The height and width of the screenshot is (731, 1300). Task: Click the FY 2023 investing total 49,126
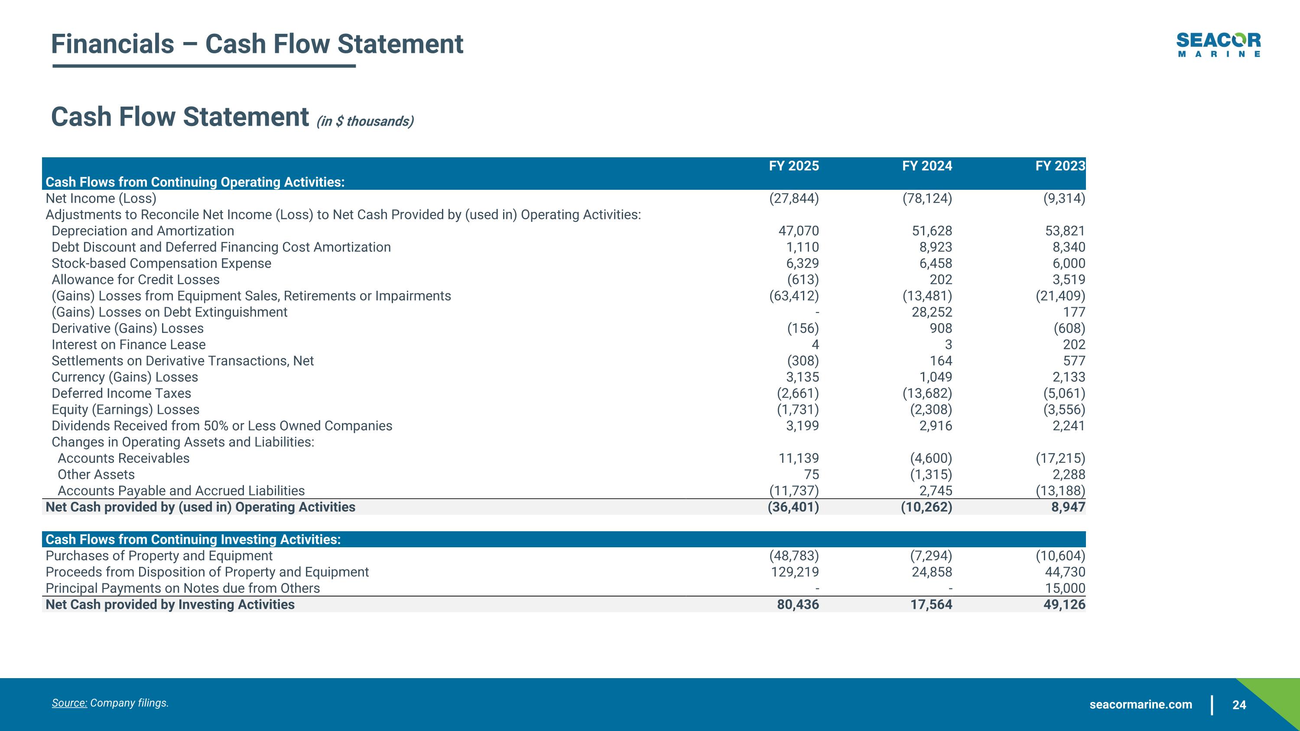(x=1064, y=604)
